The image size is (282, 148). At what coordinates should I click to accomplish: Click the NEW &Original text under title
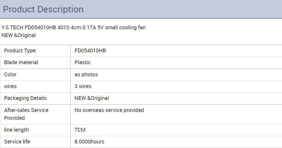pos(19,35)
